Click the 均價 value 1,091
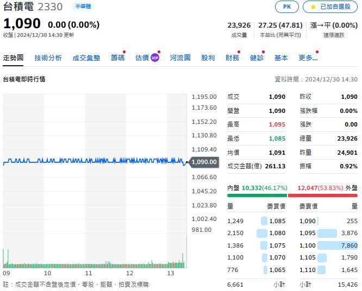 pos(277,153)
